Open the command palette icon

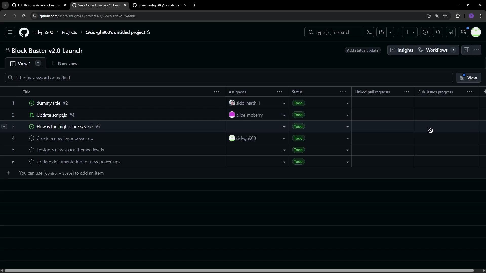(x=369, y=32)
